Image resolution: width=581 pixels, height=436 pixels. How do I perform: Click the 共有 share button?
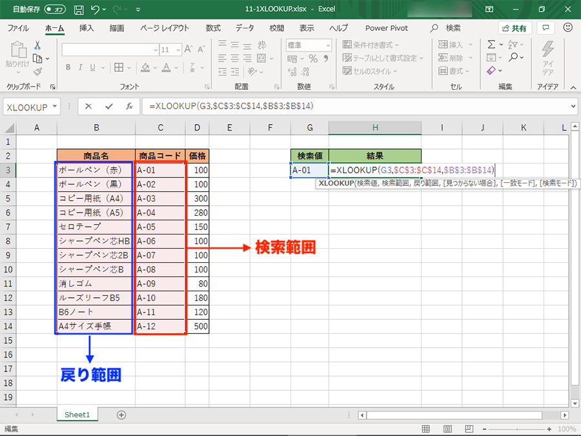coord(515,28)
